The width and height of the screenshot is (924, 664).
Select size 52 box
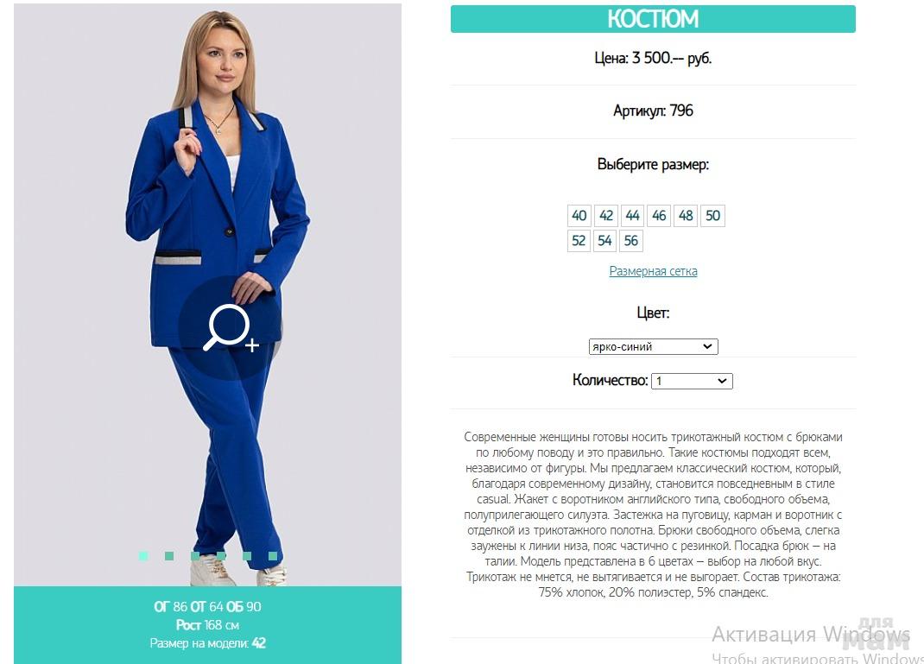579,240
